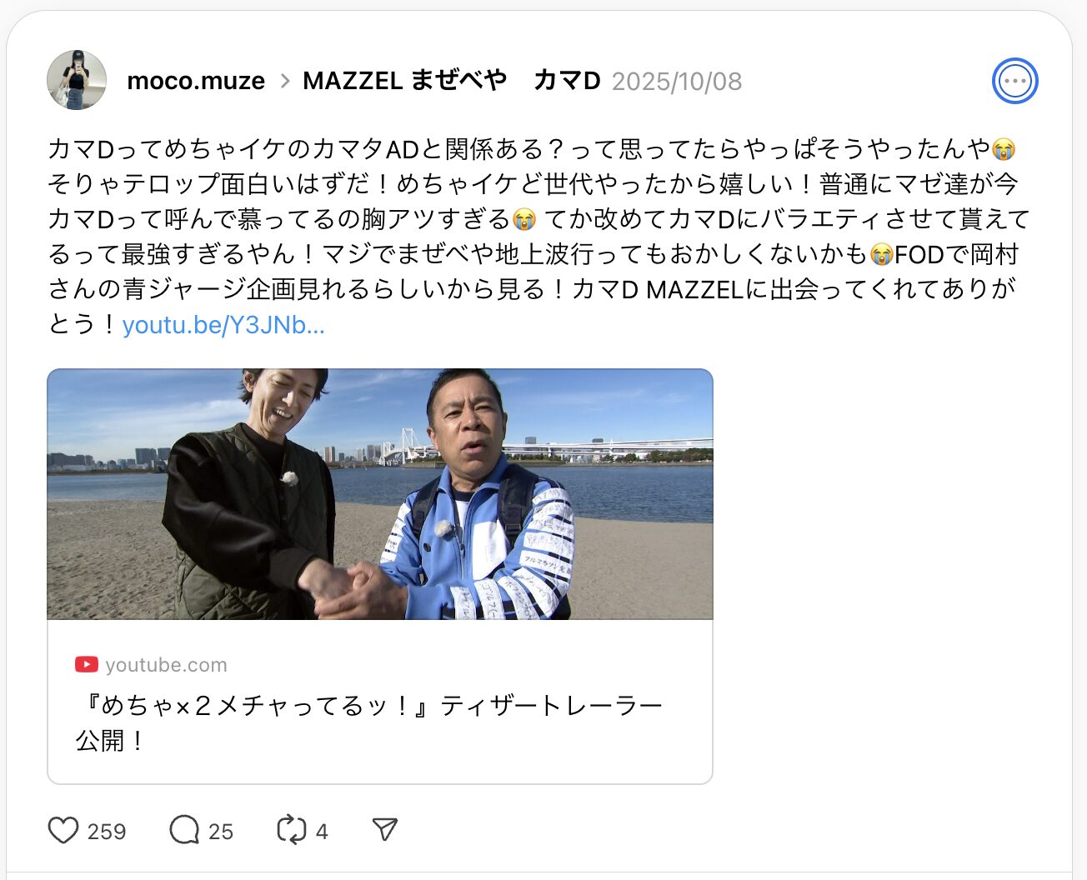Open the moco.muze username profile
1087x880 pixels.
196,81
